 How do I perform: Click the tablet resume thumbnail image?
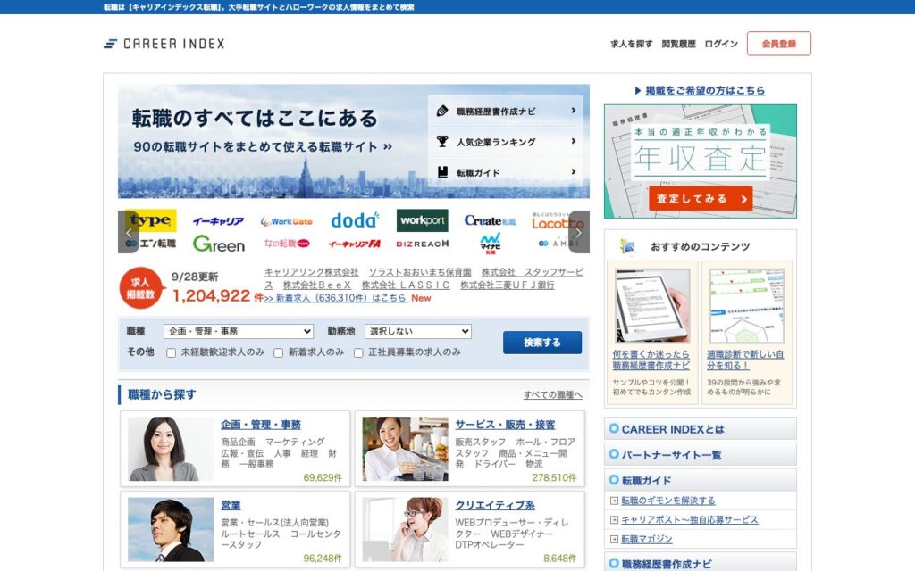[x=651, y=306]
